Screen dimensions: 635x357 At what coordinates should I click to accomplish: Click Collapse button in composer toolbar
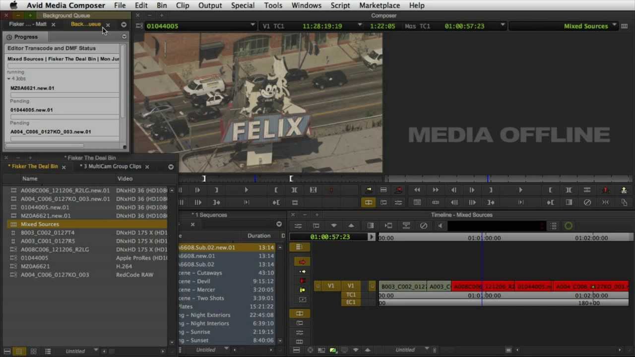(x=606, y=202)
